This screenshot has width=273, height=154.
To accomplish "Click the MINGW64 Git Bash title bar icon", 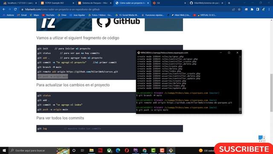I will pyautogui.click(x=139, y=53).
